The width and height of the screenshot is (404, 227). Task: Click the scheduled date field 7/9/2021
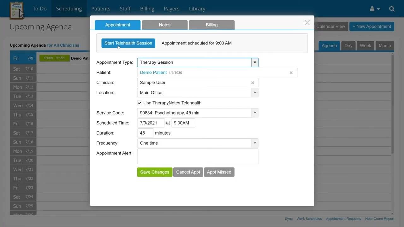[x=151, y=123]
